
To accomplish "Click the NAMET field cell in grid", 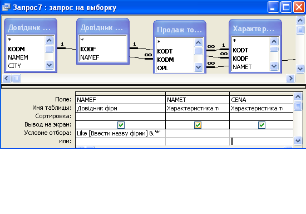I will click(x=198, y=100).
